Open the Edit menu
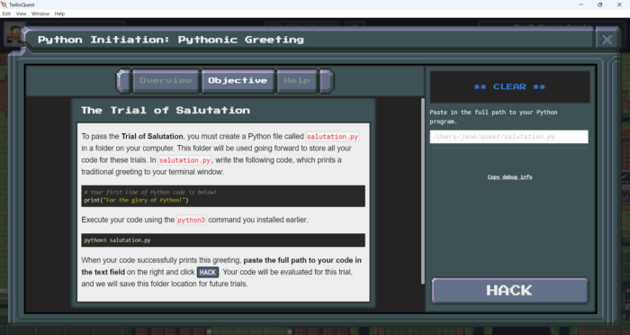630x335 pixels. tap(6, 14)
